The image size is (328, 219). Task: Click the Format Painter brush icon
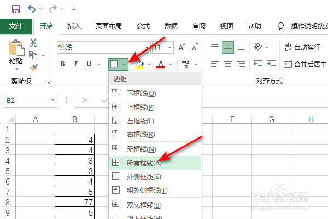pos(33,68)
